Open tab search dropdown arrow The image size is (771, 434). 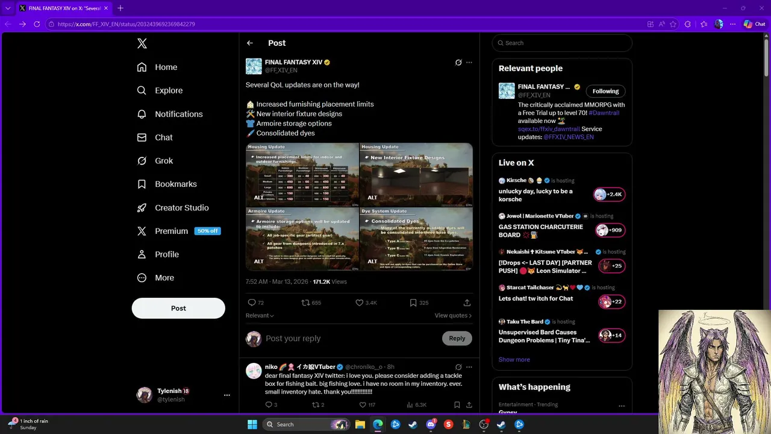coord(8,8)
